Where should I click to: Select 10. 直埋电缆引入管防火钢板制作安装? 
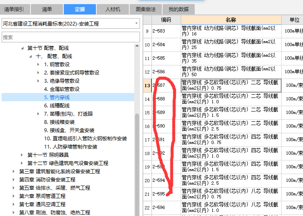(85, 139)
